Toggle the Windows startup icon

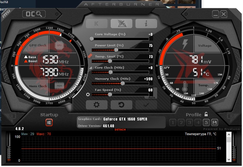pyautogui.click(x=49, y=122)
